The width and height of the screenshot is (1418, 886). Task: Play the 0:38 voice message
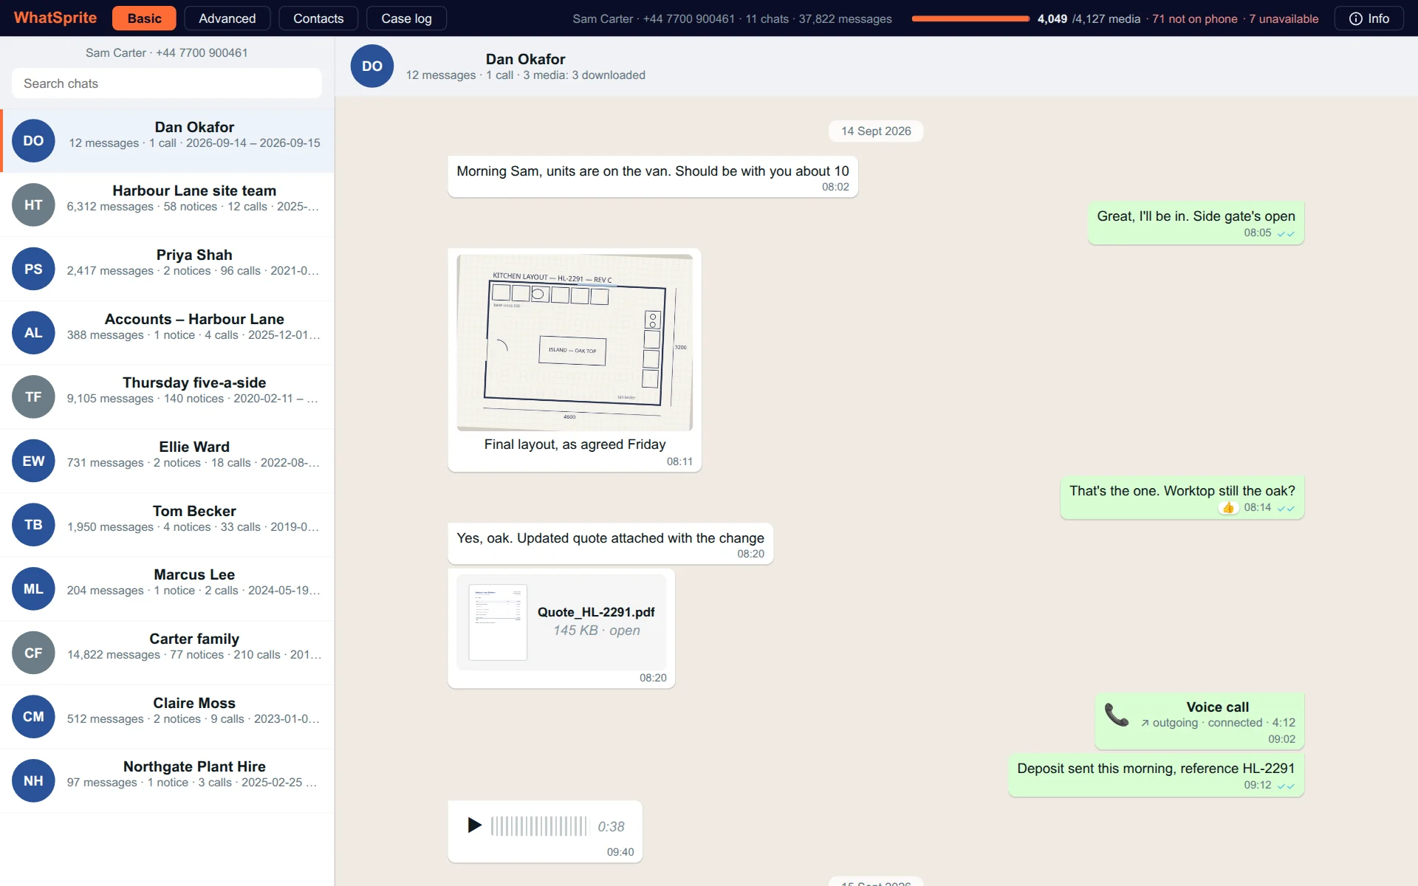tap(474, 825)
